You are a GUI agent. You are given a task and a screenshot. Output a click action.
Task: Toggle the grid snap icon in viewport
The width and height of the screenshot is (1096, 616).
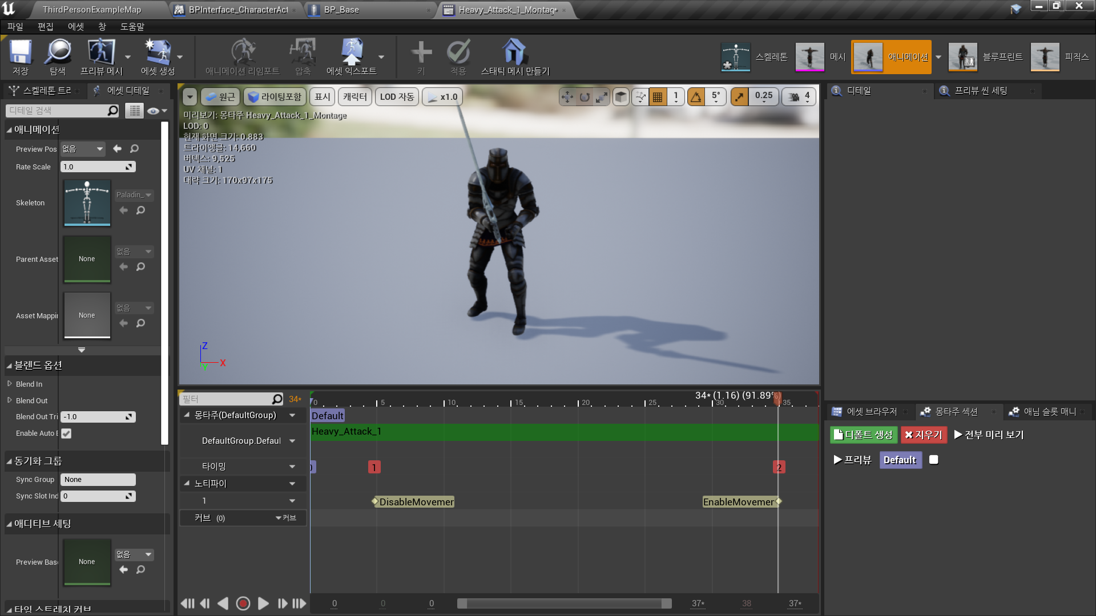click(x=658, y=97)
